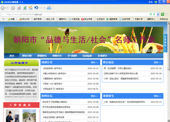Click the page vertical scrollbar down arrow

(168, 120)
